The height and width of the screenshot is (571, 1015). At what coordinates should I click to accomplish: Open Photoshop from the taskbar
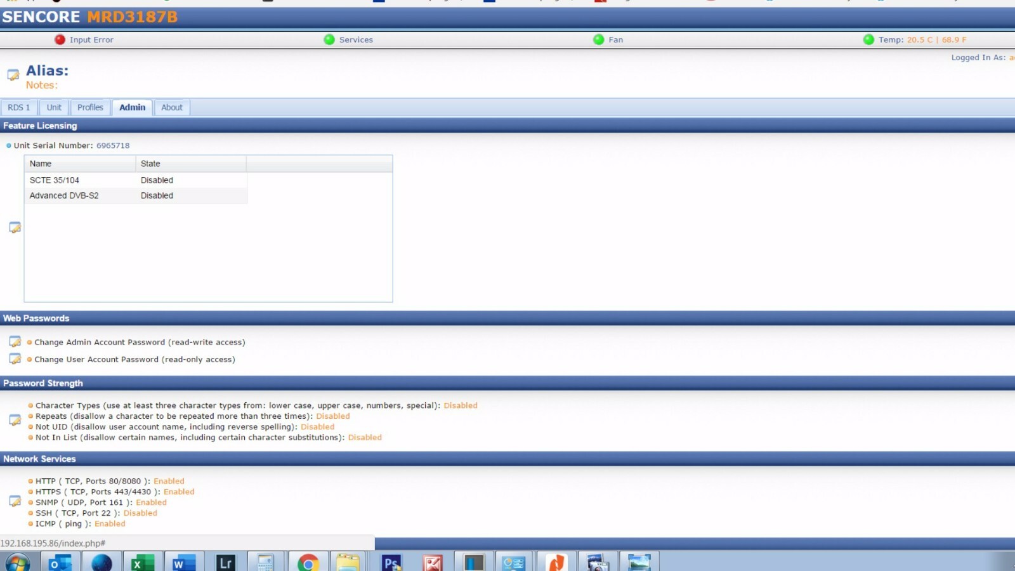391,562
